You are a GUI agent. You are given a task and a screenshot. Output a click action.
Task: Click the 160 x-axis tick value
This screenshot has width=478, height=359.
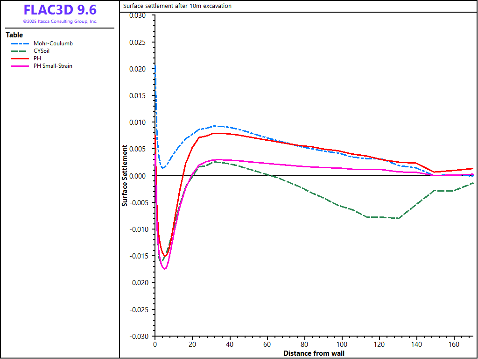tap(454, 345)
